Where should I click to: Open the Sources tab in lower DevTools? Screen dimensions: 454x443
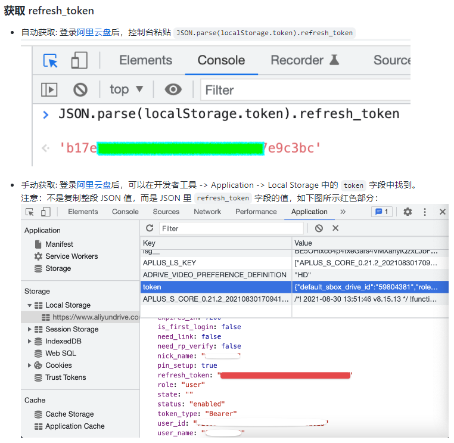[x=166, y=212]
